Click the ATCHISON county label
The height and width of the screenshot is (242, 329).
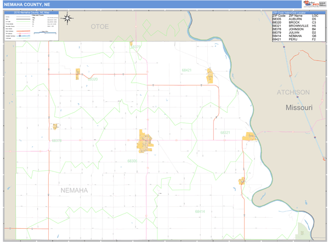(x=293, y=93)
